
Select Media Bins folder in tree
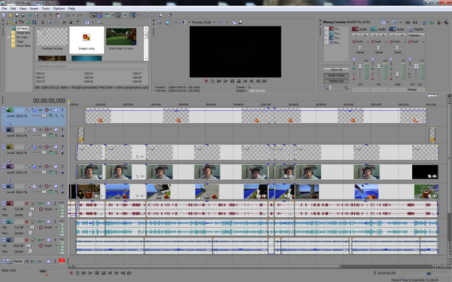(x=23, y=33)
